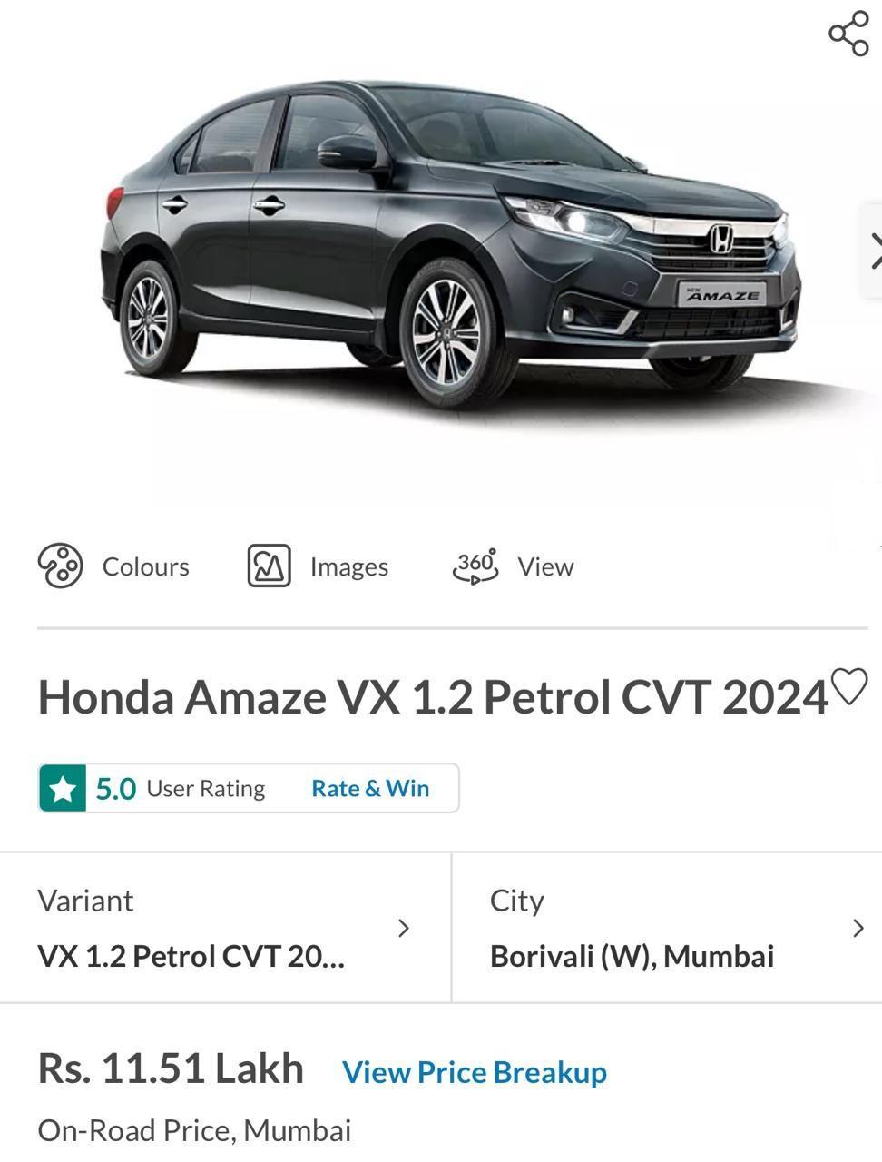882x1162 pixels.
Task: Select the VX 1.2 Petrol CVT variant field
Action: (225, 928)
